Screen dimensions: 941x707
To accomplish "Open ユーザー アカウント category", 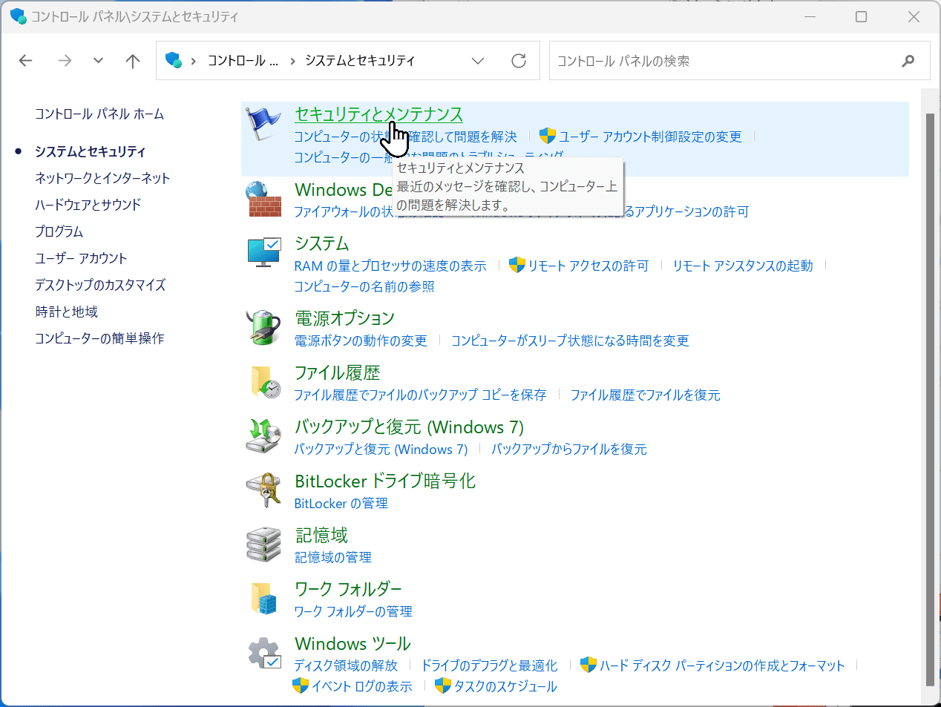I will 81,258.
